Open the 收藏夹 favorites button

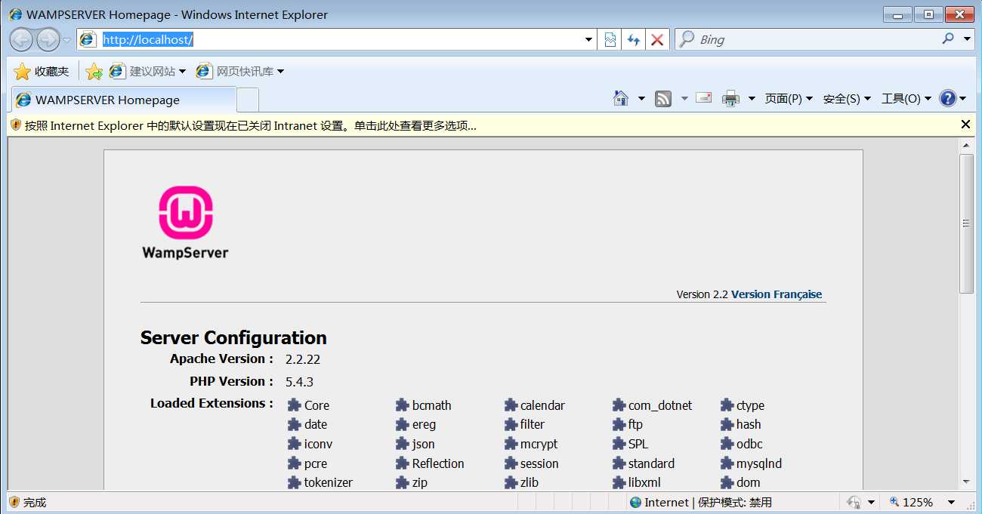coord(42,71)
